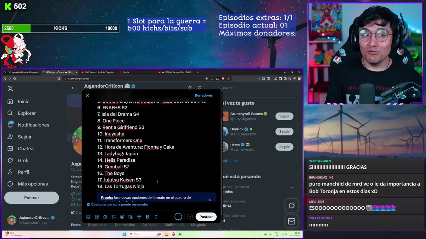Click the back arrow on profile header

pos(73,88)
